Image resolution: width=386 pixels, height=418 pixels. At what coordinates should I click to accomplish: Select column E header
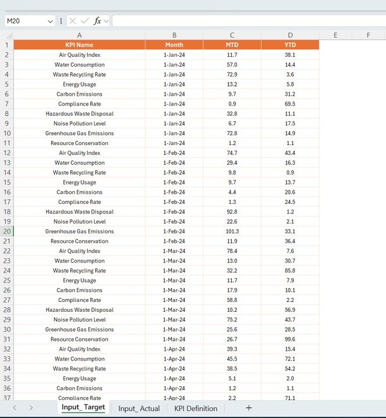point(336,35)
